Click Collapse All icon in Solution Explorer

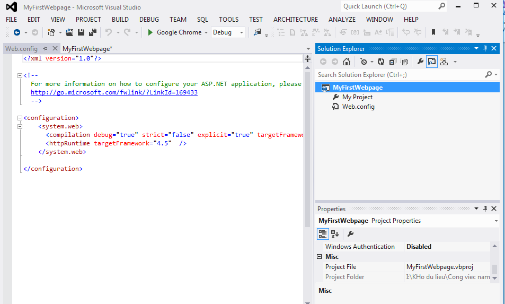click(393, 62)
